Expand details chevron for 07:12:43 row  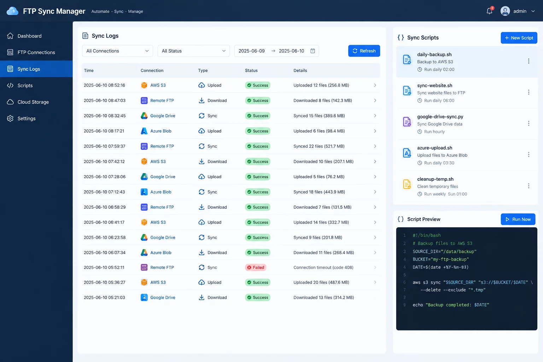tap(375, 192)
